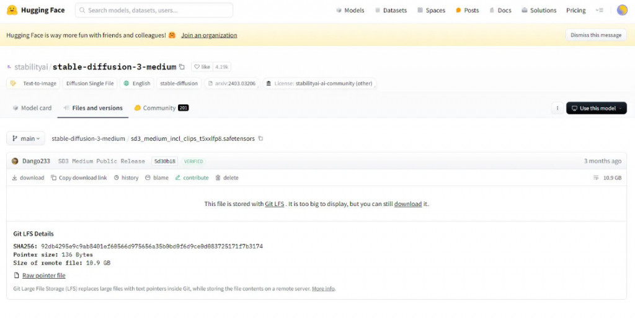The height and width of the screenshot is (319, 635).
Task: Open the Models page
Action: [350, 10]
